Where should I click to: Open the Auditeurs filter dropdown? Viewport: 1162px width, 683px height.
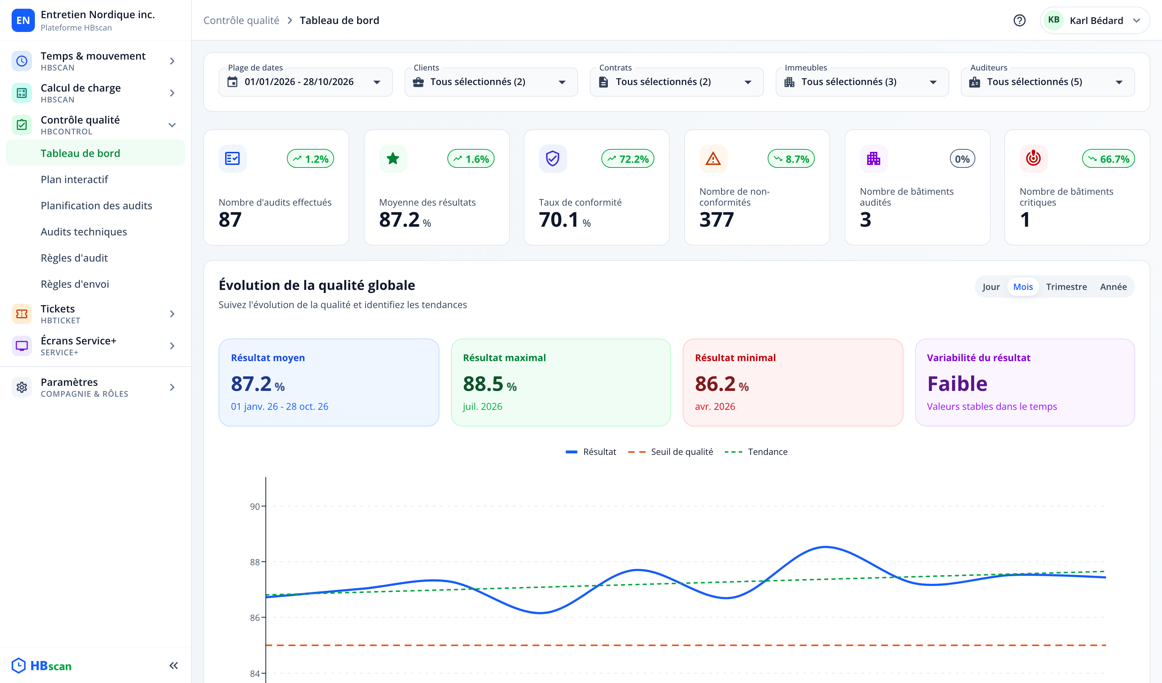point(1048,82)
